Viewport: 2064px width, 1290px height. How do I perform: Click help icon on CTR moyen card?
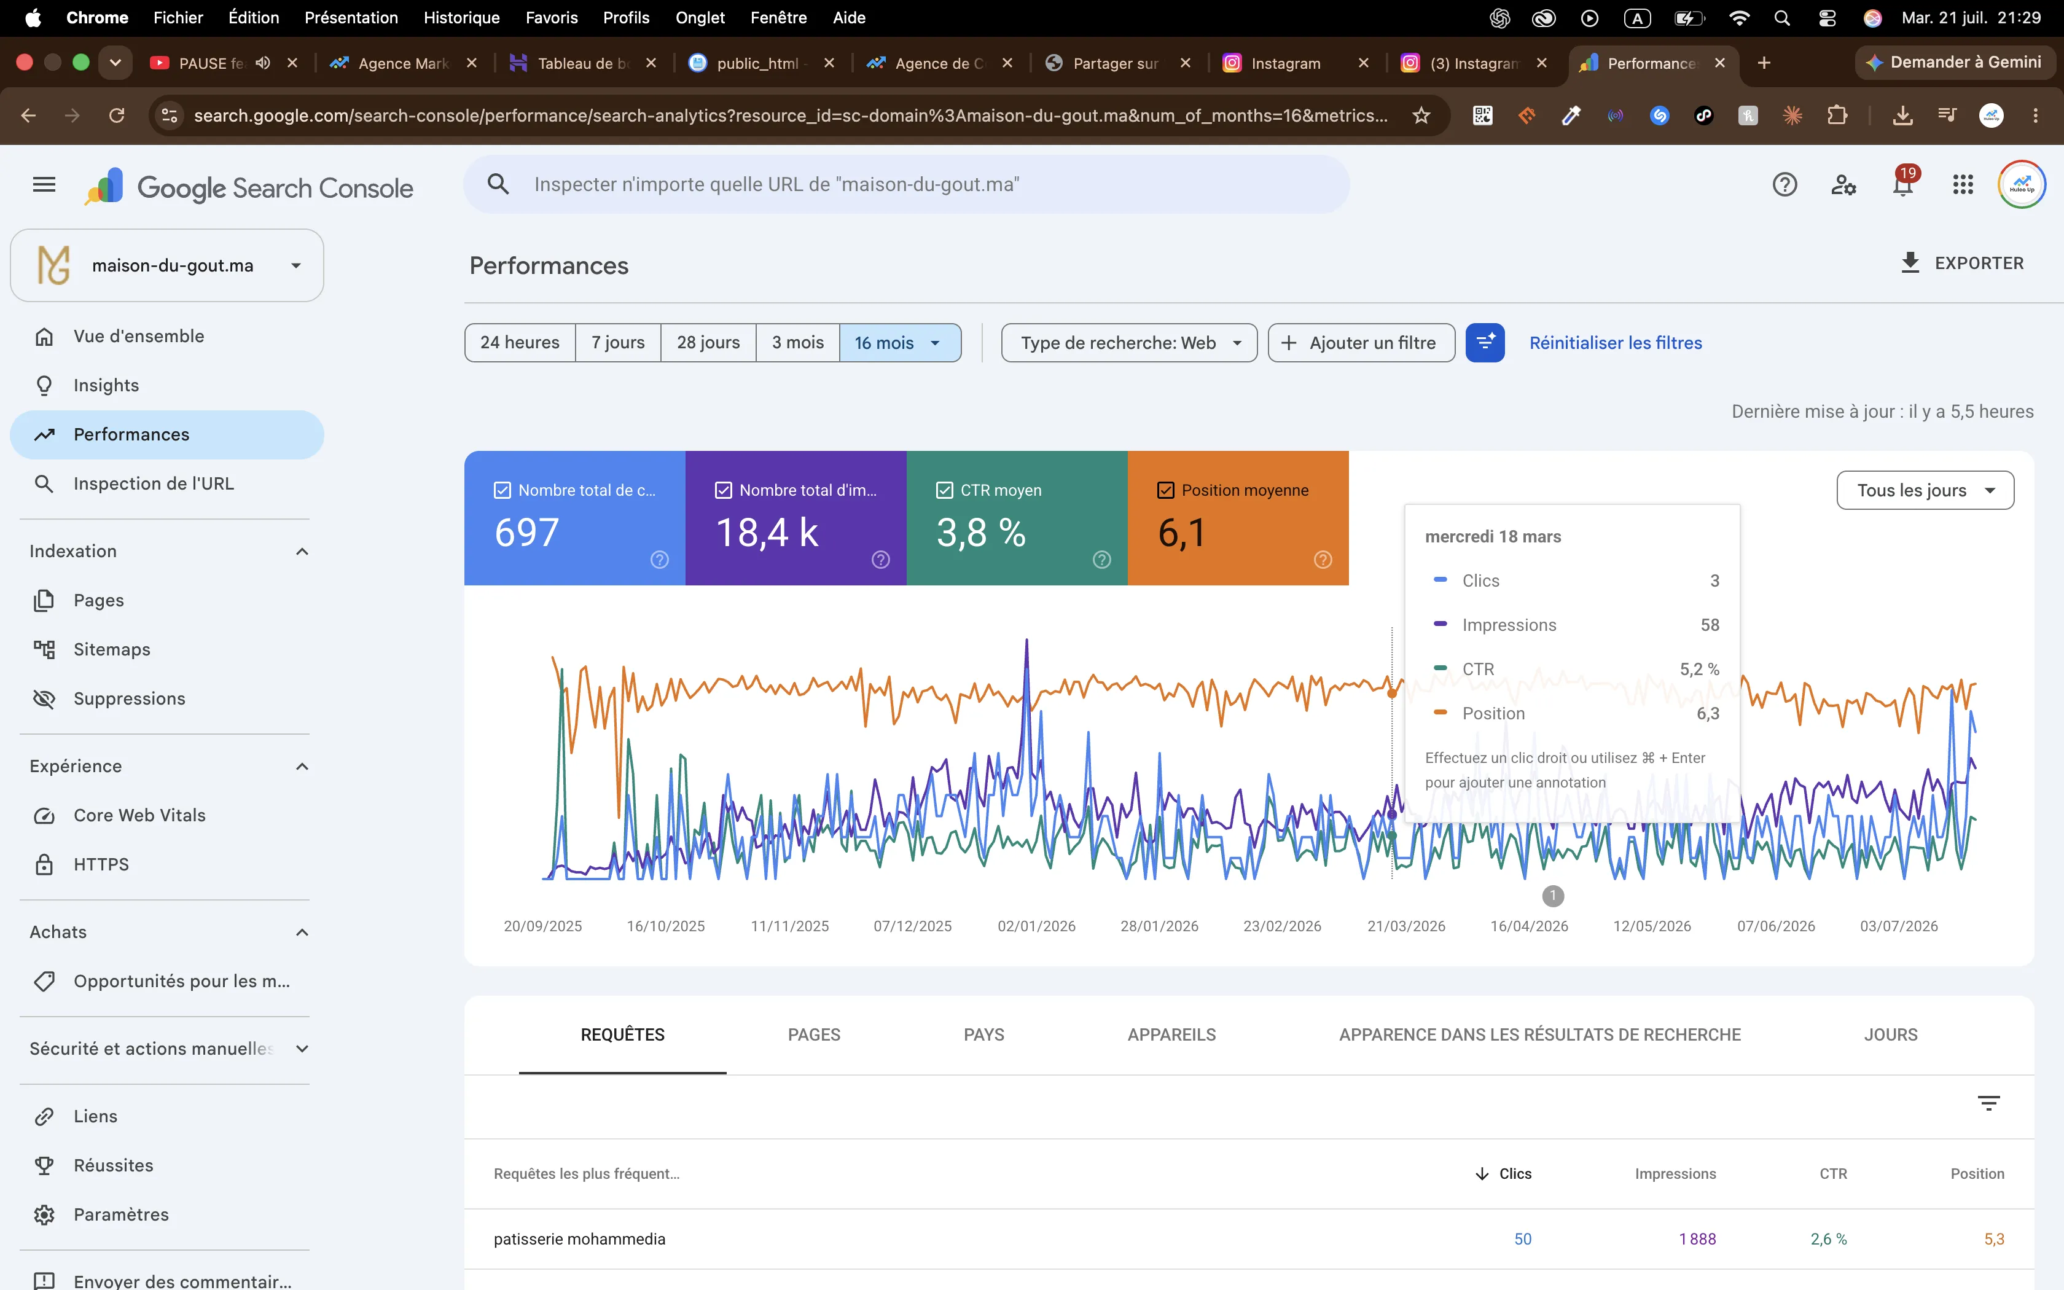tap(1102, 560)
